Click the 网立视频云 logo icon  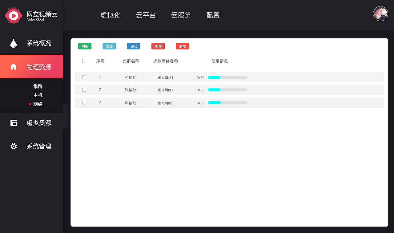coord(13,15)
